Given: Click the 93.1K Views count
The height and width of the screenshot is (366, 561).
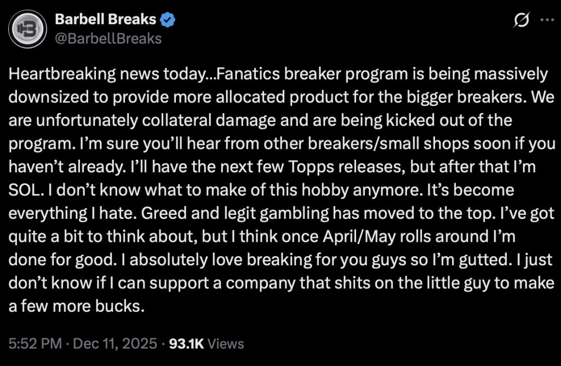Looking at the screenshot, I should (x=187, y=344).
